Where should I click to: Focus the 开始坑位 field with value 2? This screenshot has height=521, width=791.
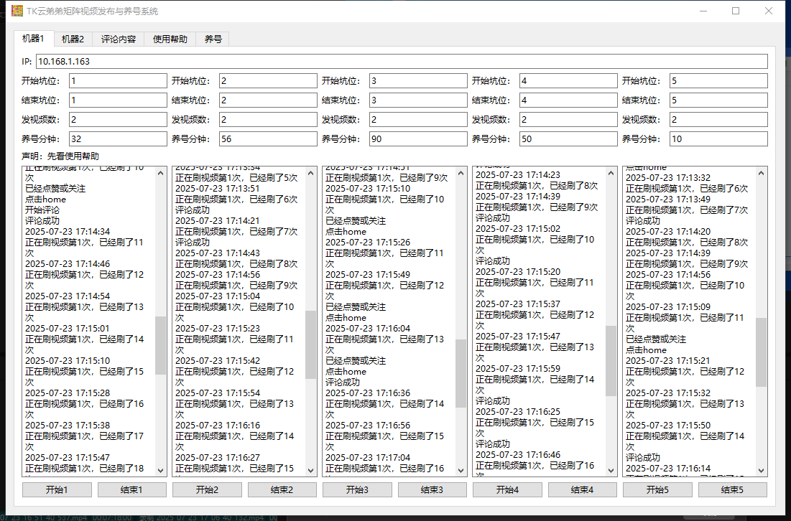point(268,80)
